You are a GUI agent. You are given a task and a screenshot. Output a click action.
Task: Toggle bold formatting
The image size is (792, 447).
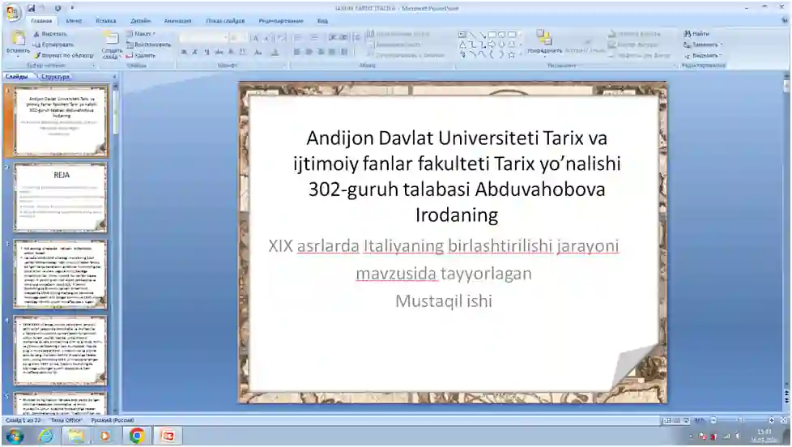184,52
